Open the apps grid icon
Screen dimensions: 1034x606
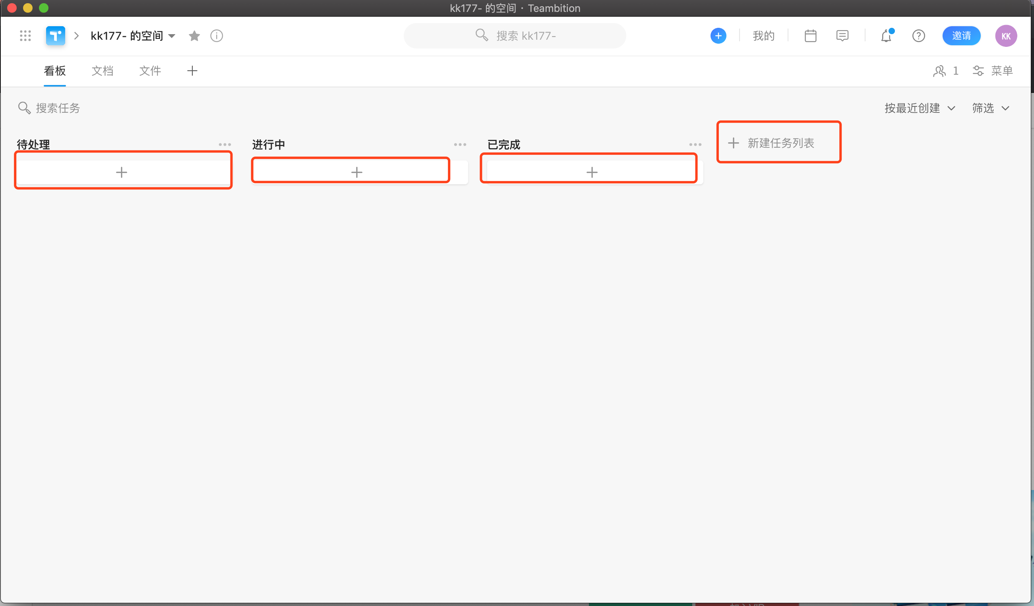tap(25, 36)
